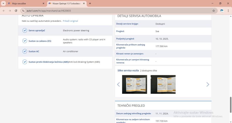Show previous service photo with left chevron
Image resolution: width=232 pixels, height=123 pixels.
coord(118,85)
